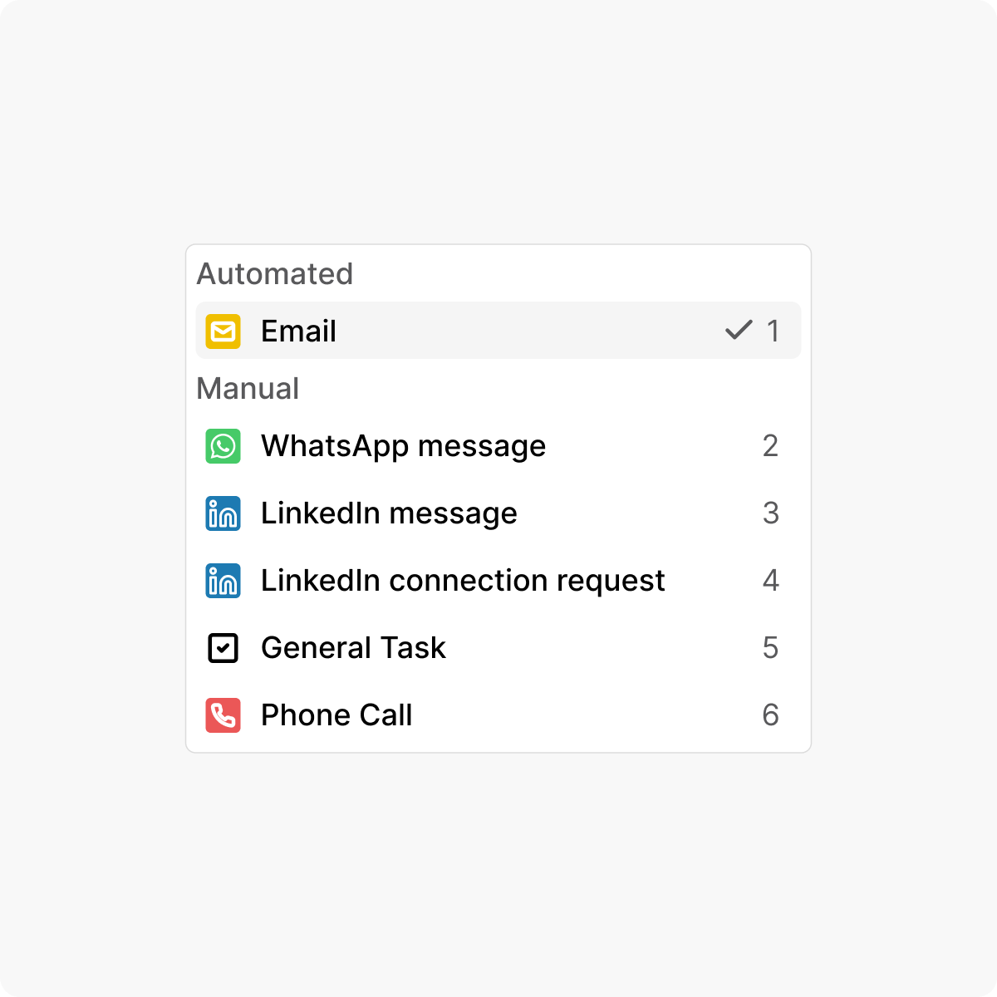Open the Automated section

pos(275,274)
